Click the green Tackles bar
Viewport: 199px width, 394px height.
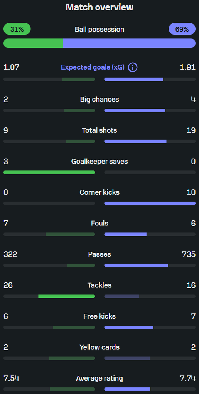click(x=67, y=296)
